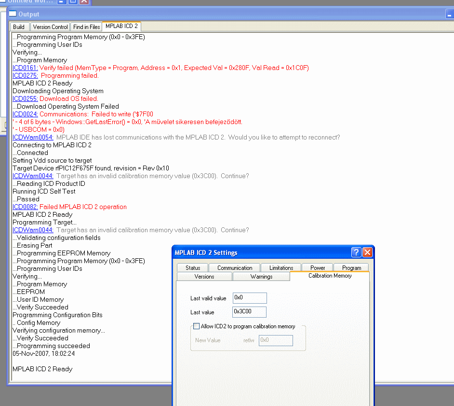
Task: Open the ICDWarn0044 link below Programming Target
Action: tap(33, 230)
